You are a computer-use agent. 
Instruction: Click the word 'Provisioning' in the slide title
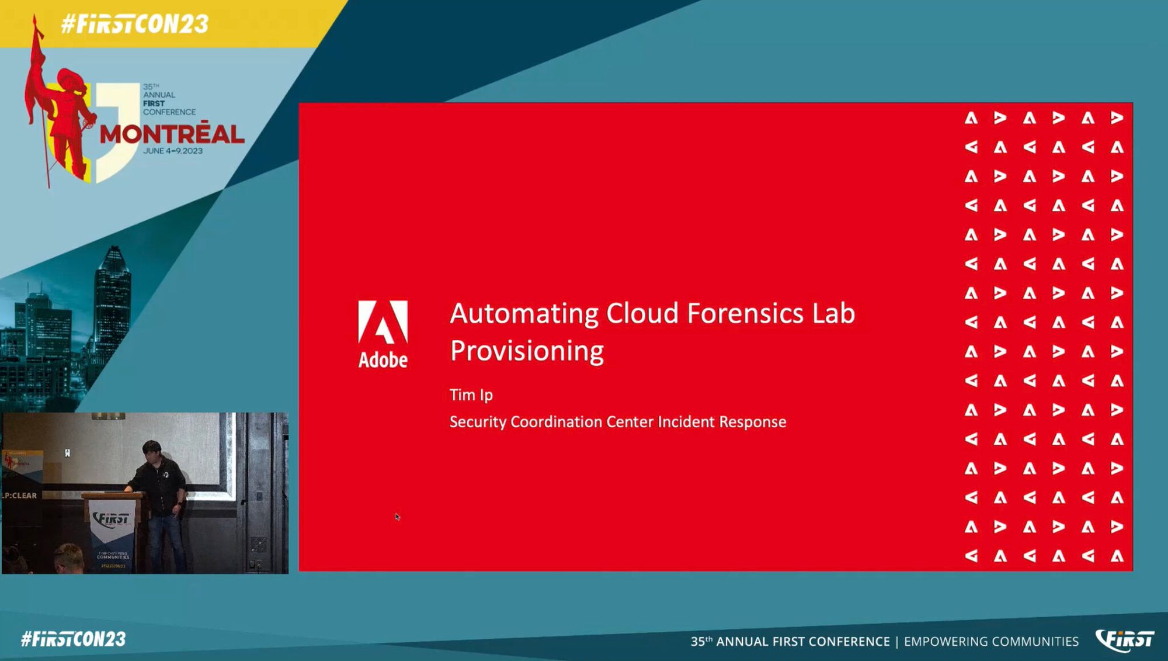pos(527,351)
